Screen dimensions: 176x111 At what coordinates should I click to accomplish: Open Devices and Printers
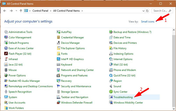point(125,43)
